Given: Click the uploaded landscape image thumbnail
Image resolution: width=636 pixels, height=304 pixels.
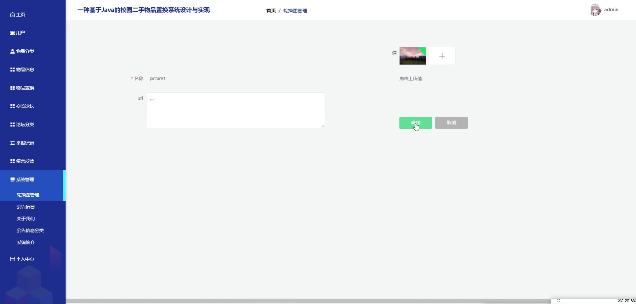Looking at the screenshot, I should point(412,56).
